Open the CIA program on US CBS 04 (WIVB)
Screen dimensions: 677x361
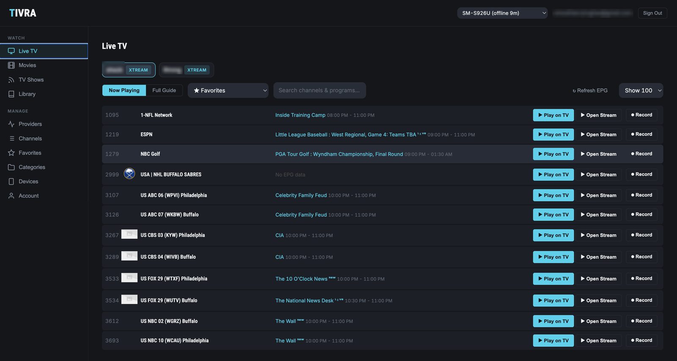280,257
